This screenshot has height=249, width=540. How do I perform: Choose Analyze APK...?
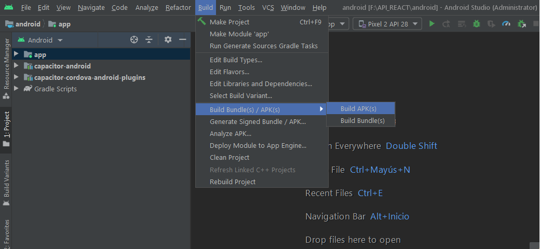(x=262, y=133)
